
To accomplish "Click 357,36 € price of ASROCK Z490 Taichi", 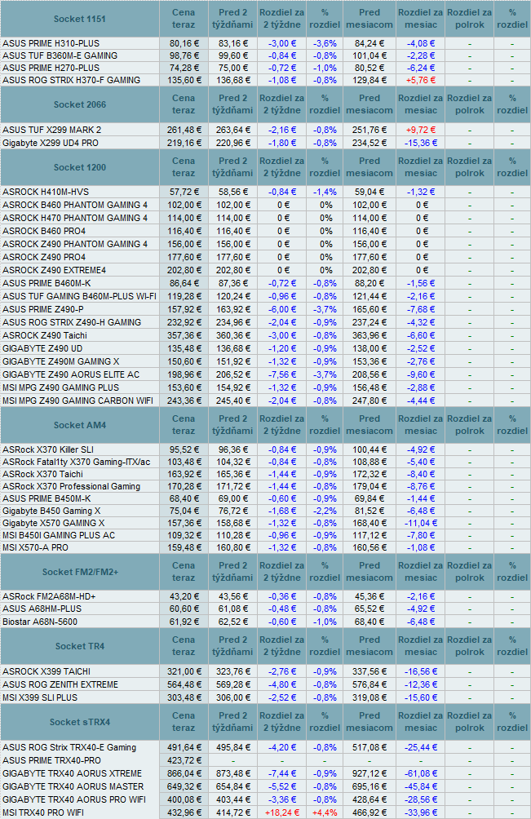I will coord(184,335).
